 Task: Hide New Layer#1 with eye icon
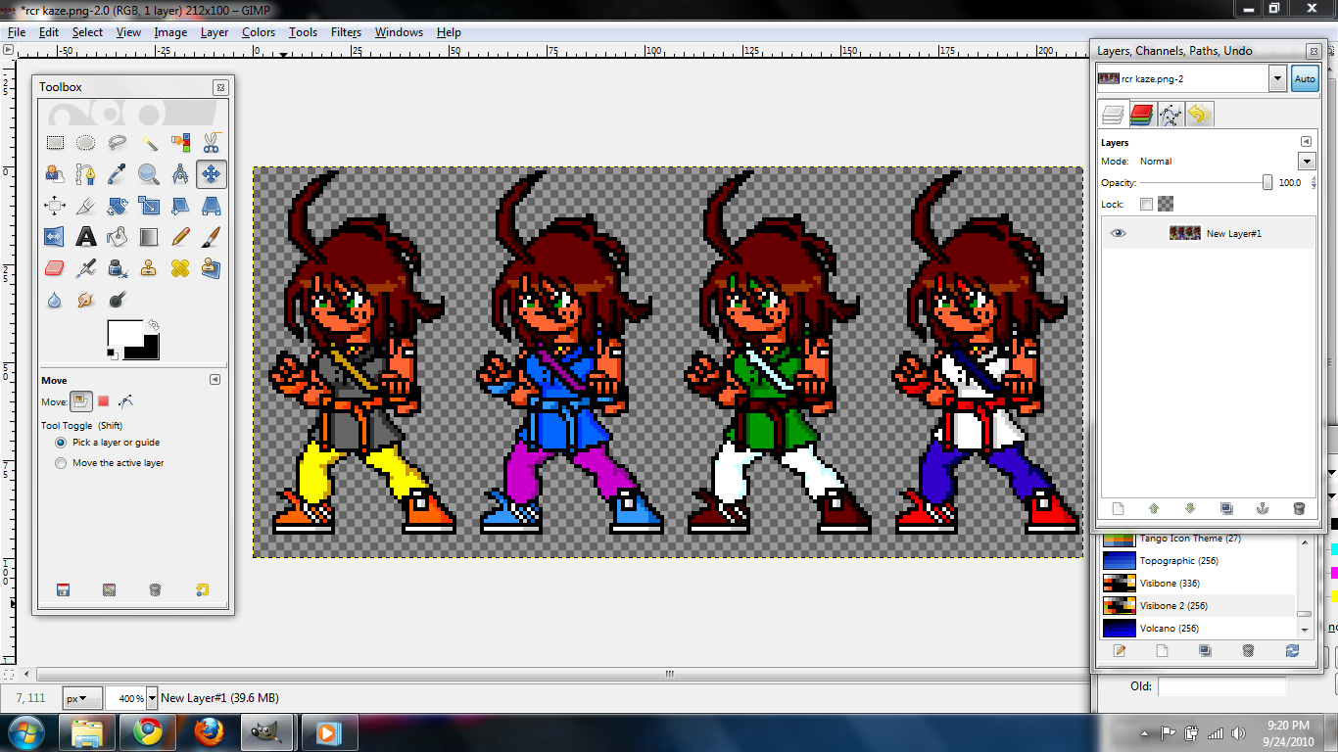tap(1119, 233)
